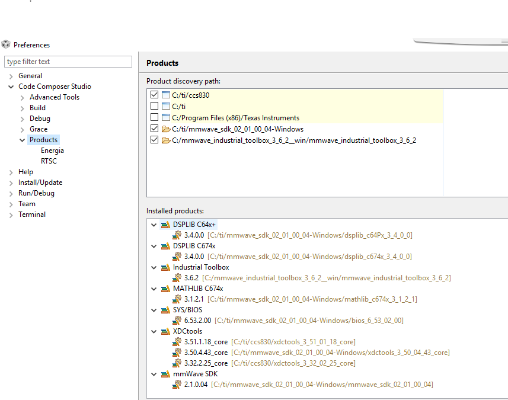Viewport: 508px width, 400px height.
Task: Click the folder icon for mmwave_sdk_02_01_00_04-Windows path
Action: [x=165, y=129]
